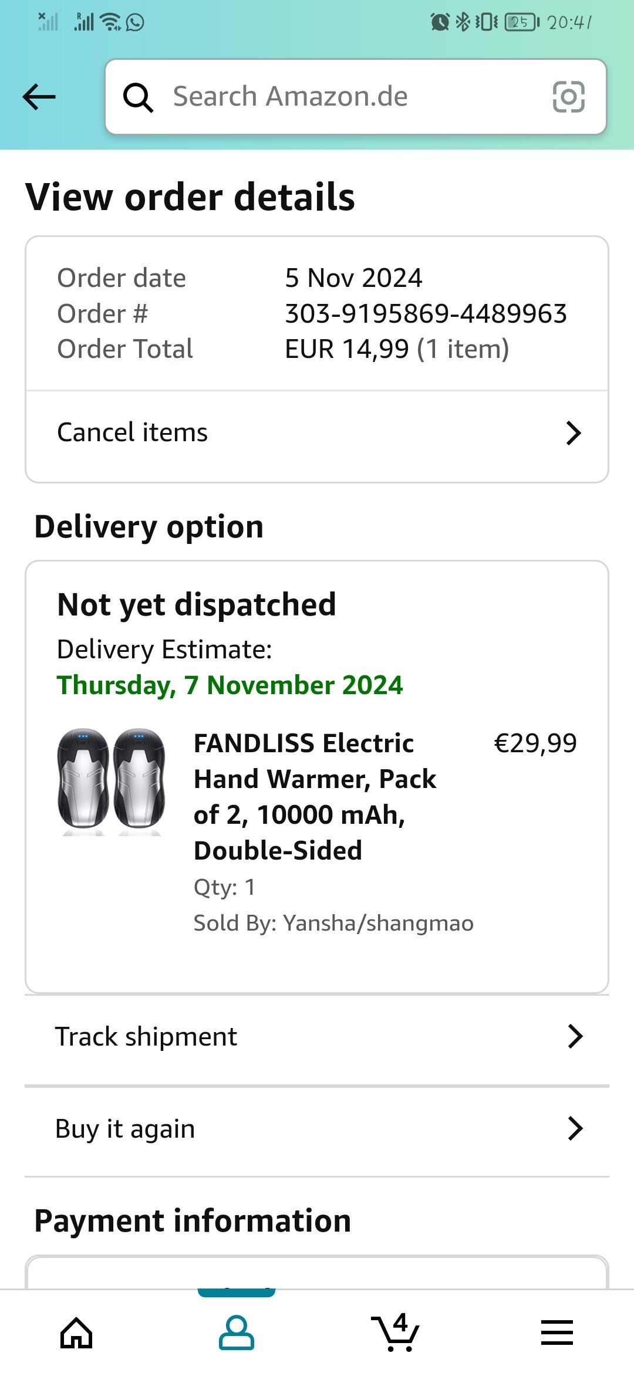Tap the magnifying glass search icon
Screen dimensions: 634x1373
(139, 97)
